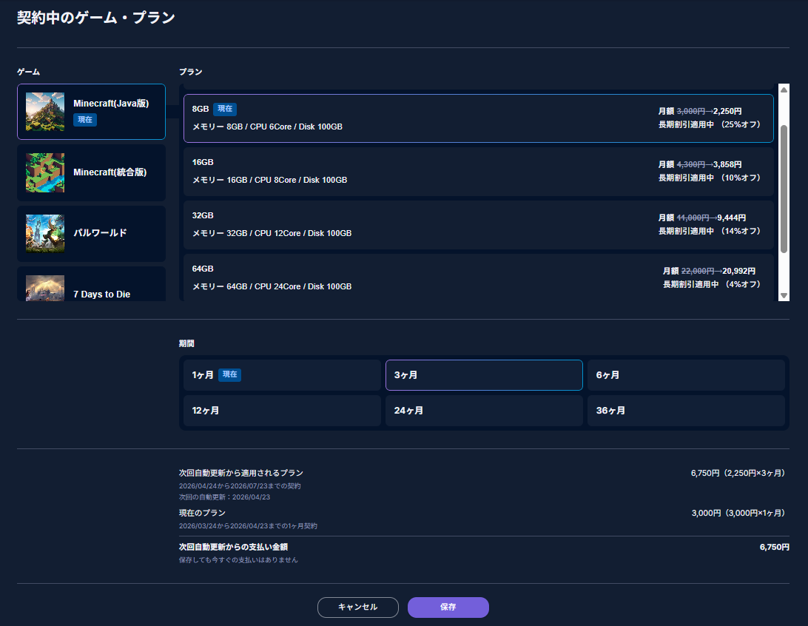Choose the 1ヶ月 period option

click(x=282, y=375)
